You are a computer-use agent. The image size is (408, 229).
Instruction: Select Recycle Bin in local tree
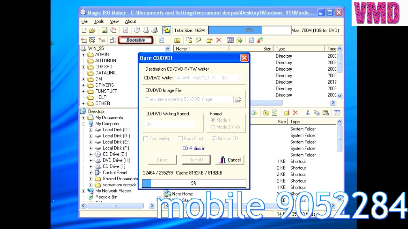coord(106,197)
